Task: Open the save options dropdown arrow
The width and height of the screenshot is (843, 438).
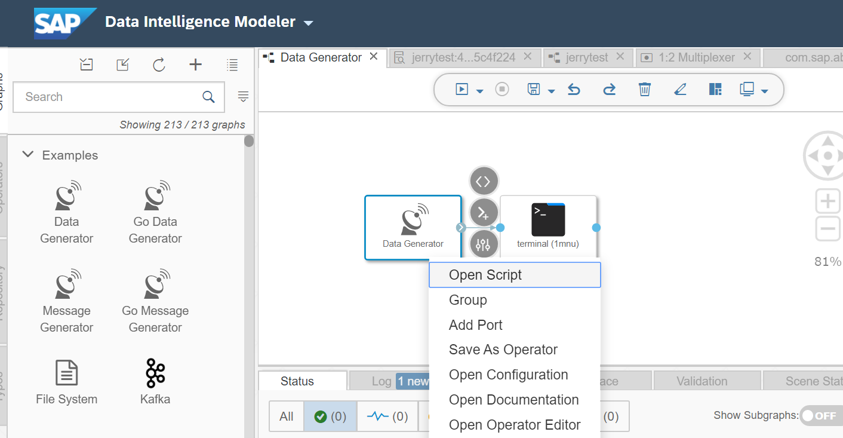Action: [x=552, y=91]
